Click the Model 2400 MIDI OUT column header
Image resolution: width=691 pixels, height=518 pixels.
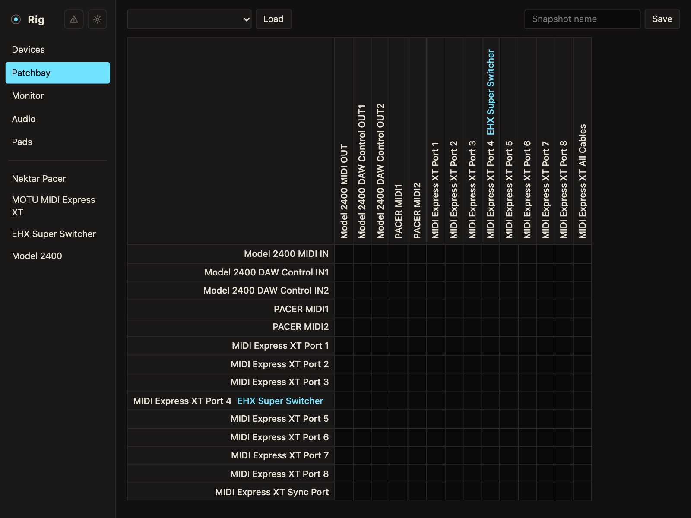coord(344,191)
